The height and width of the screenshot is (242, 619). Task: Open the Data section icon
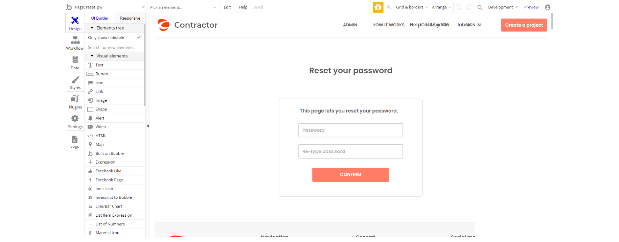point(75,60)
